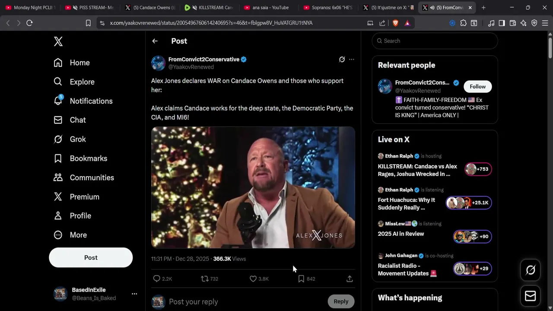Open the floating Messages envelope button
Screen dimensions: 553x311
[531, 296]
